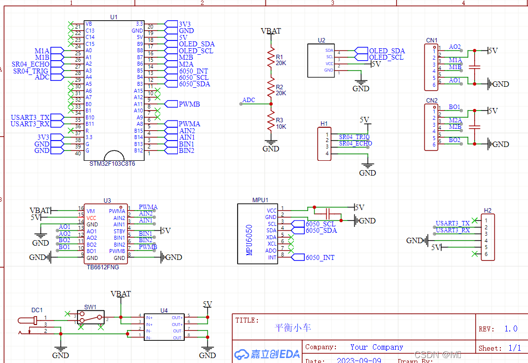Viewport: 528px width, 363px height.
Task: Click the SW1 slide switch symbol
Action: pos(91,318)
